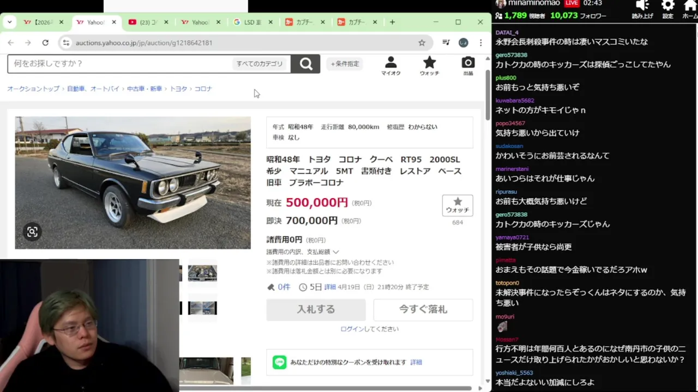
Task: Click the current price 500,000円
Action: [317, 203]
